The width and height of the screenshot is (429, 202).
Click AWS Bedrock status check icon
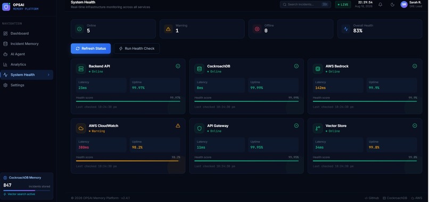click(x=415, y=66)
